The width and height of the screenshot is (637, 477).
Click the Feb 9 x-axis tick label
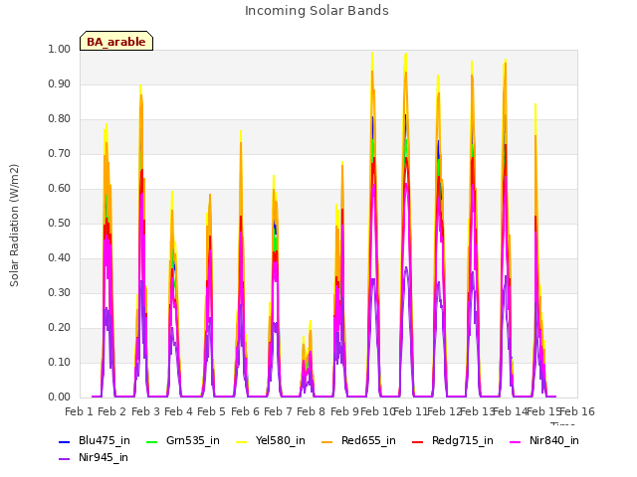pos(344,412)
